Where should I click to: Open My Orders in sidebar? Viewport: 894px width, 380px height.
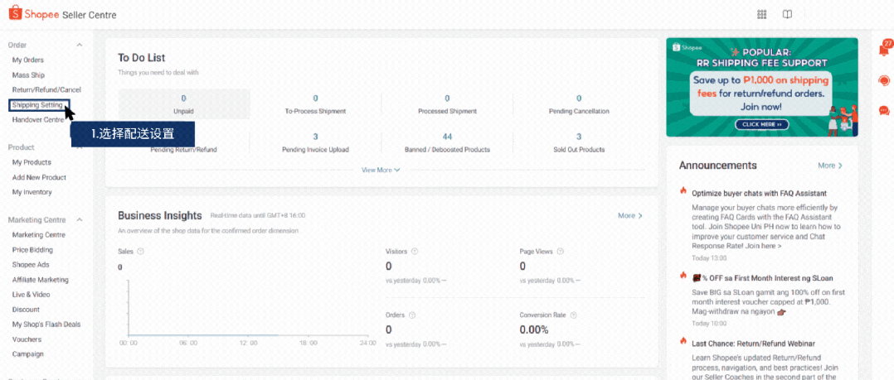click(x=28, y=60)
